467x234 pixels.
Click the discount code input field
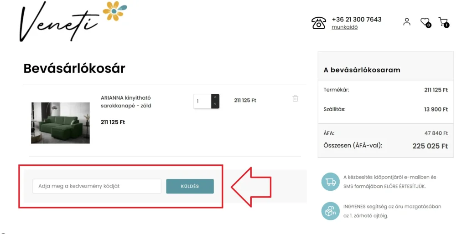coord(97,186)
